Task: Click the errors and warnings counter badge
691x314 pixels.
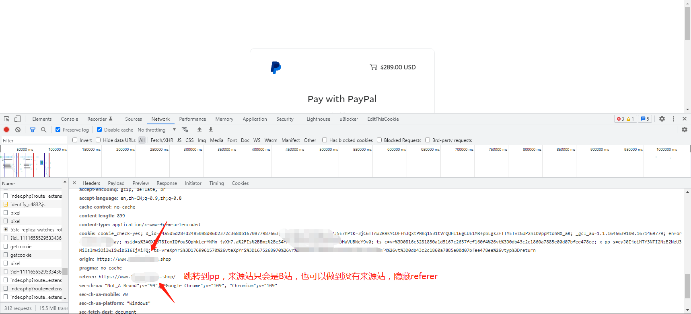Action: (625, 119)
